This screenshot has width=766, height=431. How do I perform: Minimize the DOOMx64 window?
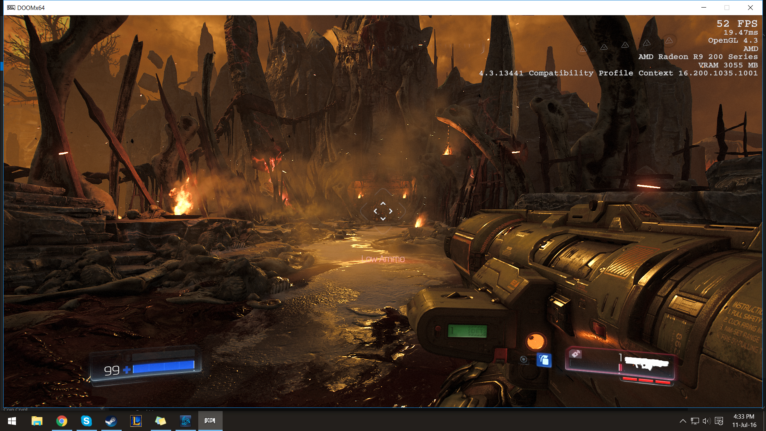tap(704, 8)
